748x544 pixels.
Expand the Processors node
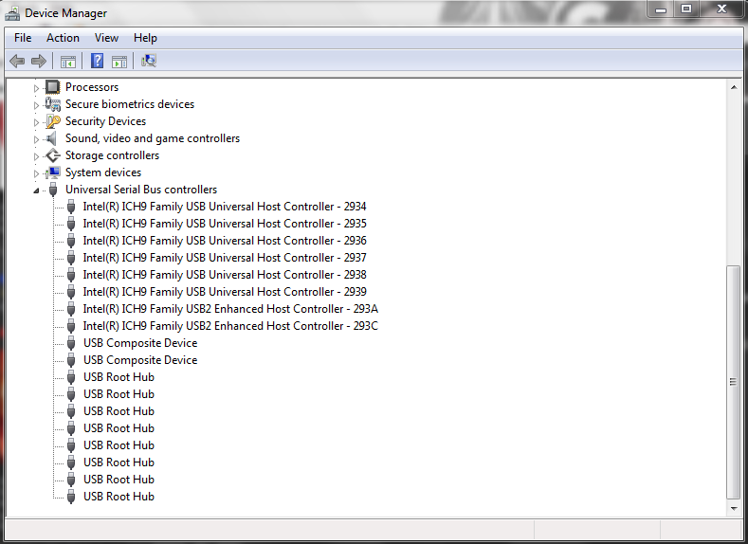tap(37, 88)
